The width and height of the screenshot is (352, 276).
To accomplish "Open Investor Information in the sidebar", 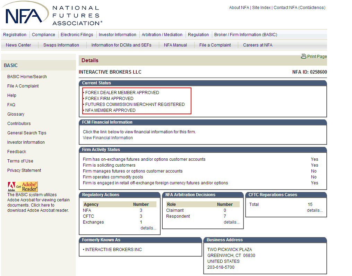I will [x=26, y=142].
